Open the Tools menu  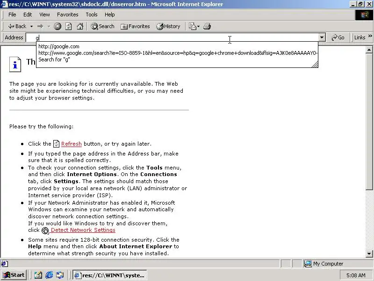92,15
